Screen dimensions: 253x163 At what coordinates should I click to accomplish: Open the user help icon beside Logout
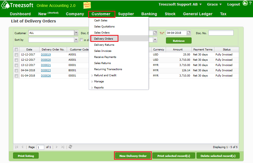point(245,3)
